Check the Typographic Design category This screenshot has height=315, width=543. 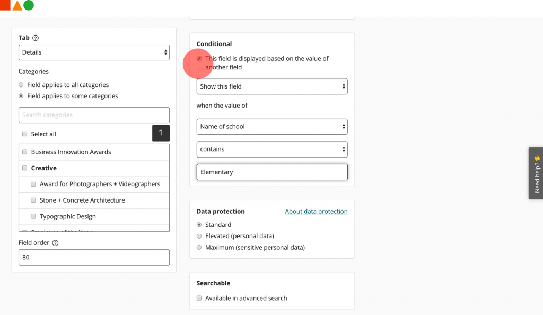click(x=33, y=216)
